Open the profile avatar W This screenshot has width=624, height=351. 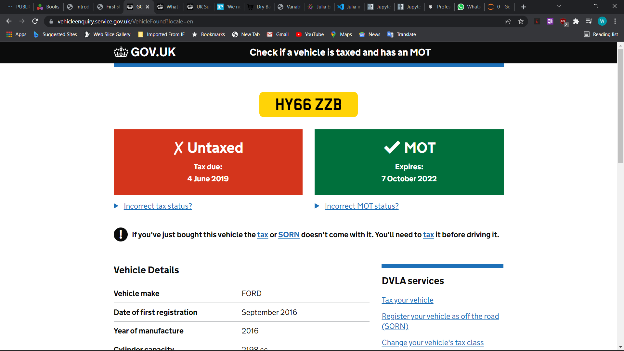(602, 21)
